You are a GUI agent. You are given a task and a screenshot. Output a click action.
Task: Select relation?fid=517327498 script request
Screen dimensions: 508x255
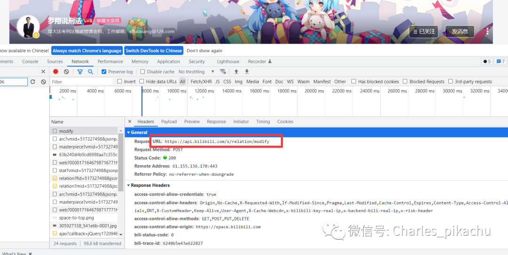pyautogui.click(x=85, y=178)
